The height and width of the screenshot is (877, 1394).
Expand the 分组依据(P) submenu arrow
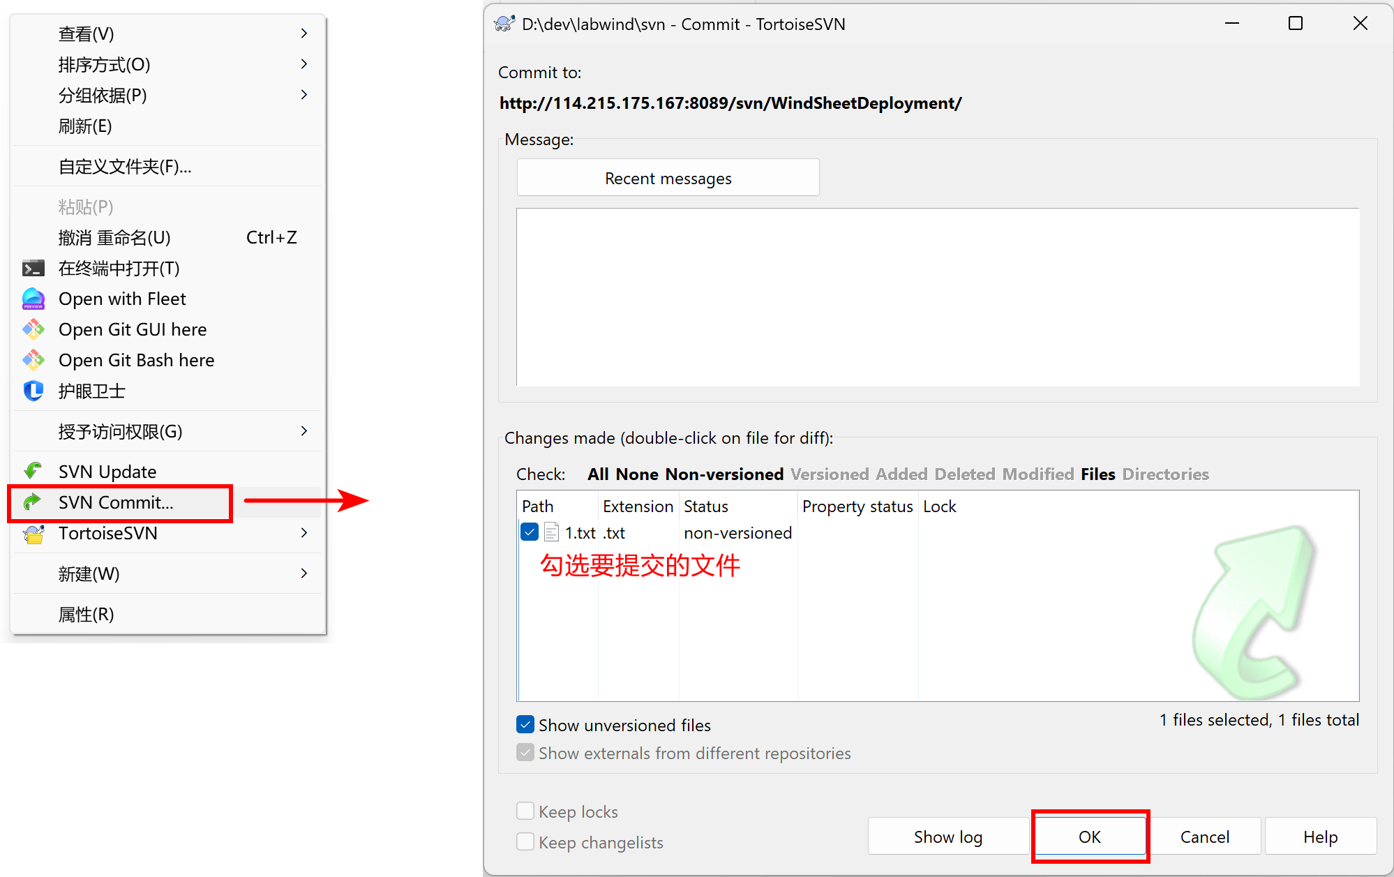coord(304,95)
